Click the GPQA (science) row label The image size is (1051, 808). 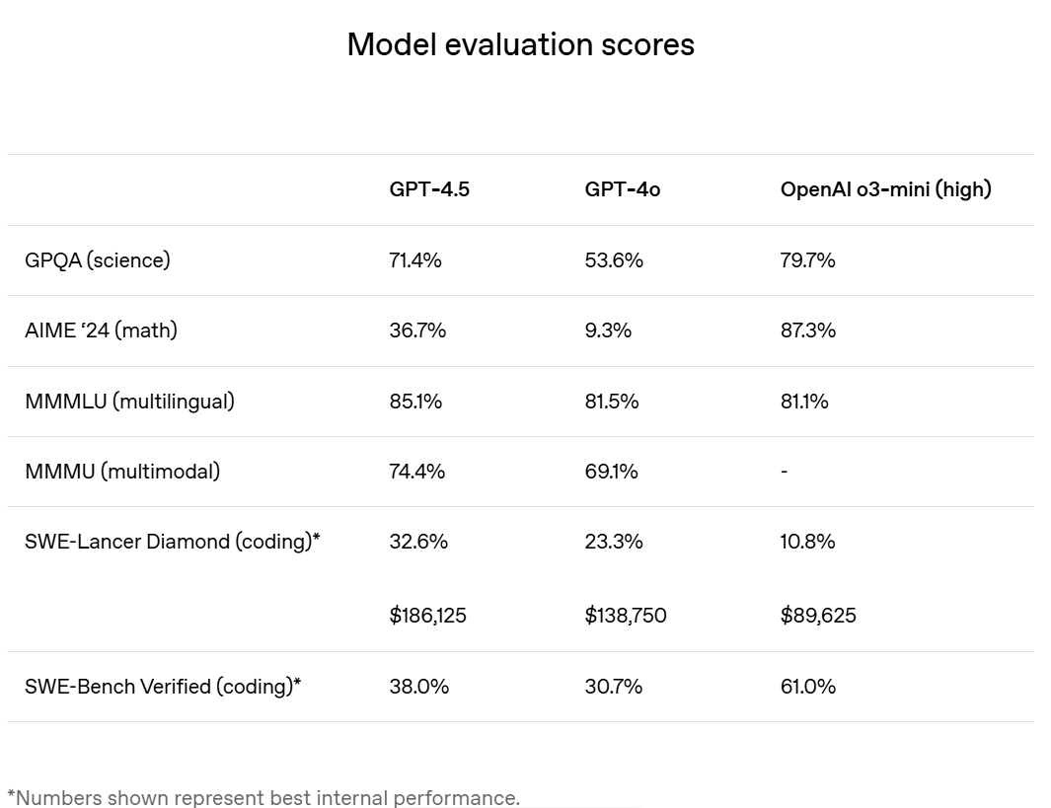coord(98,260)
